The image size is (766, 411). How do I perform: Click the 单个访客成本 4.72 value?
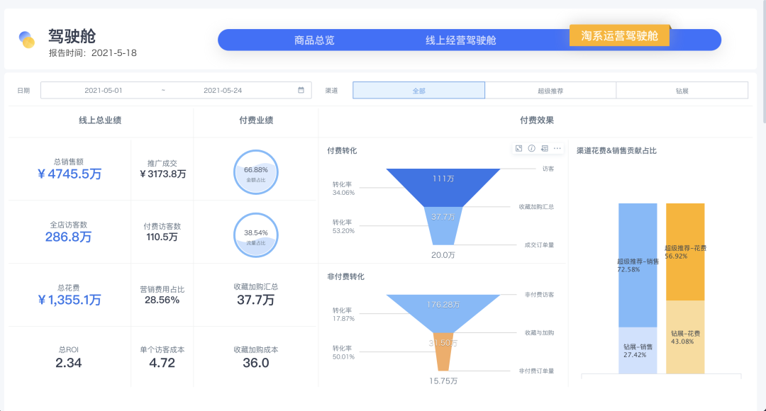[162, 363]
